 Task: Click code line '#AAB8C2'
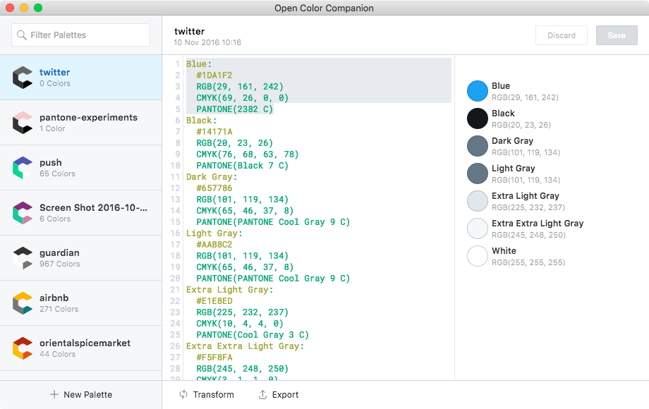tap(214, 245)
